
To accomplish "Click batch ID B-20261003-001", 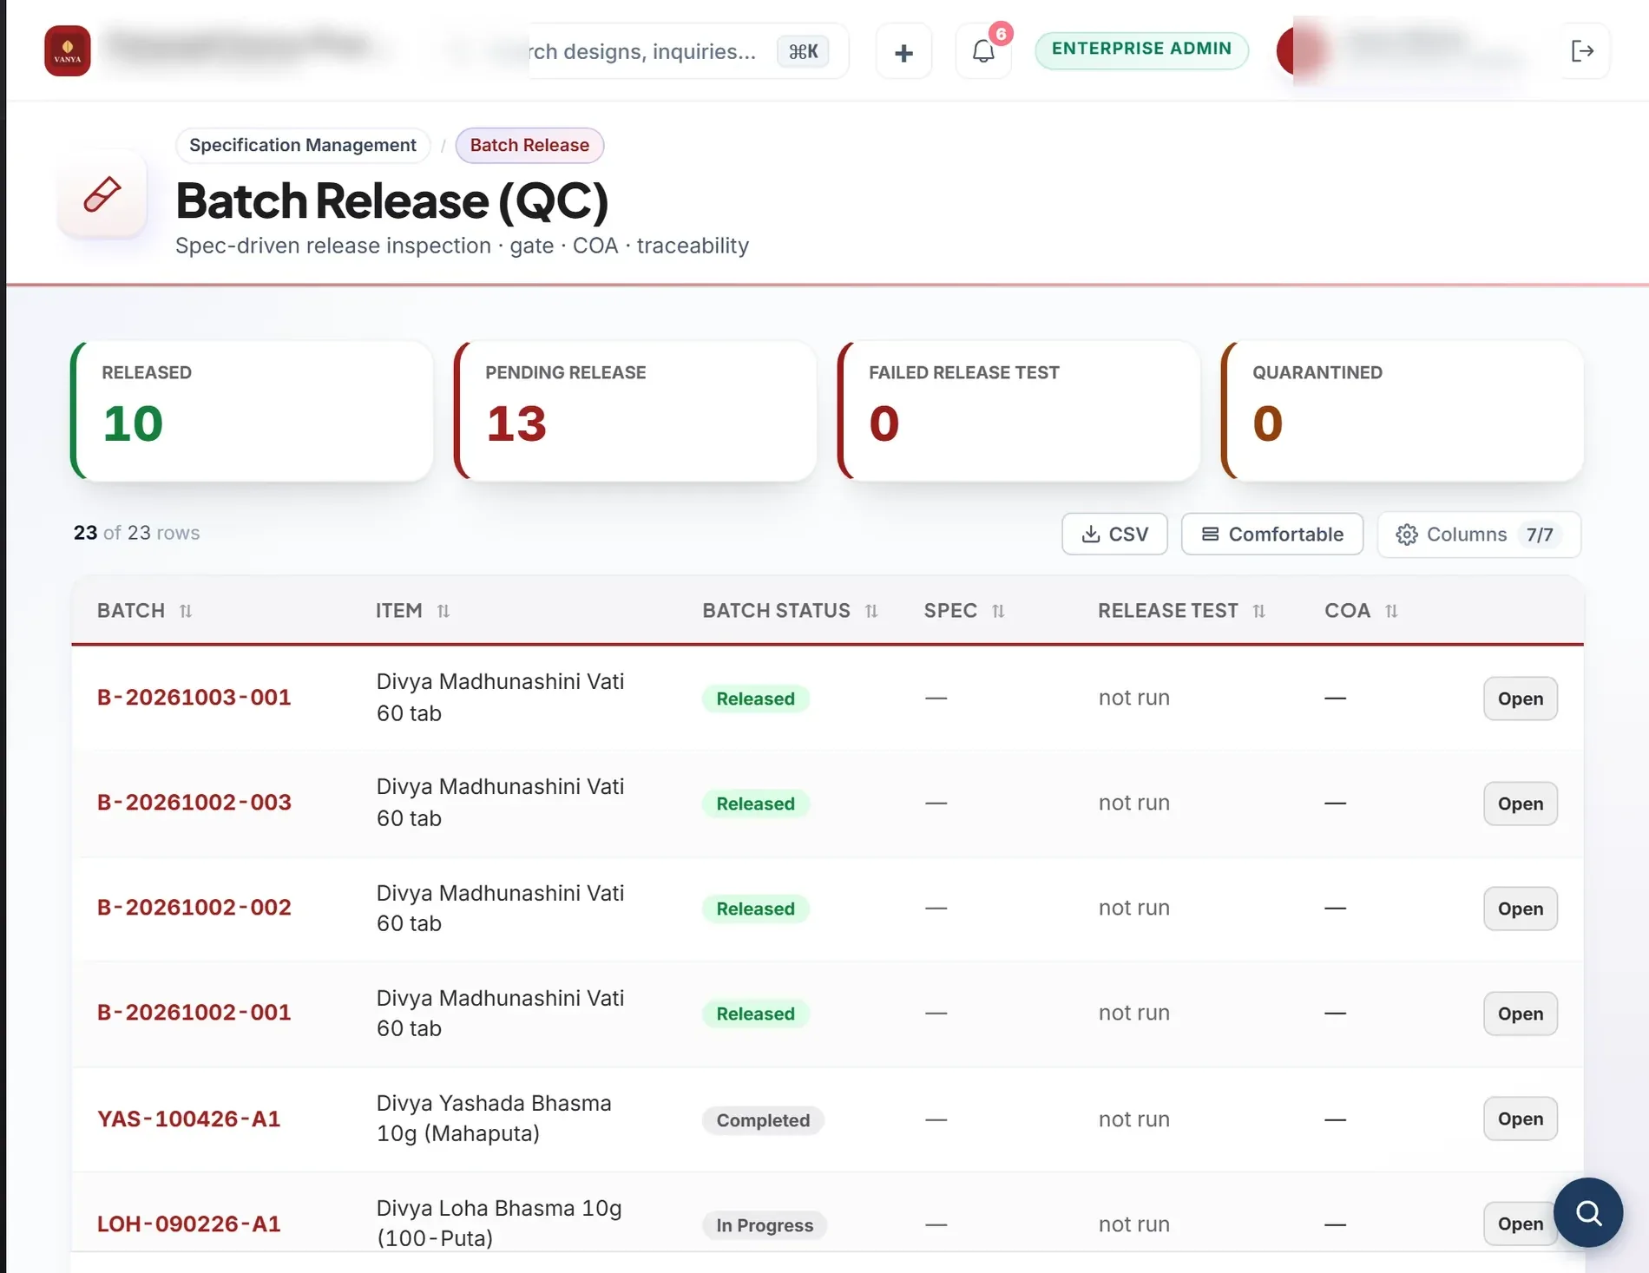I will (x=194, y=698).
